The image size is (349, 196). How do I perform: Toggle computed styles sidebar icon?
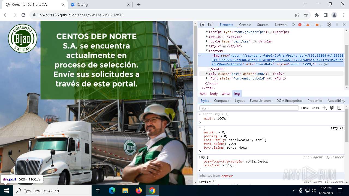tap(339, 108)
